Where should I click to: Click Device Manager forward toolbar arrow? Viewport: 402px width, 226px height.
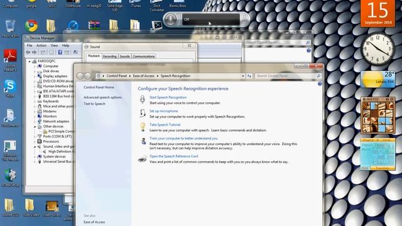[34, 52]
